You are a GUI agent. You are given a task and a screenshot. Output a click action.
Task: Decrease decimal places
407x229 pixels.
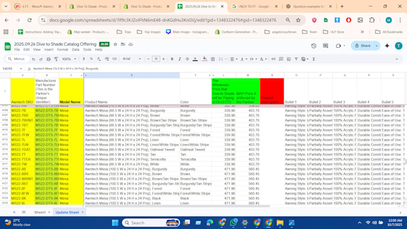[99, 59]
